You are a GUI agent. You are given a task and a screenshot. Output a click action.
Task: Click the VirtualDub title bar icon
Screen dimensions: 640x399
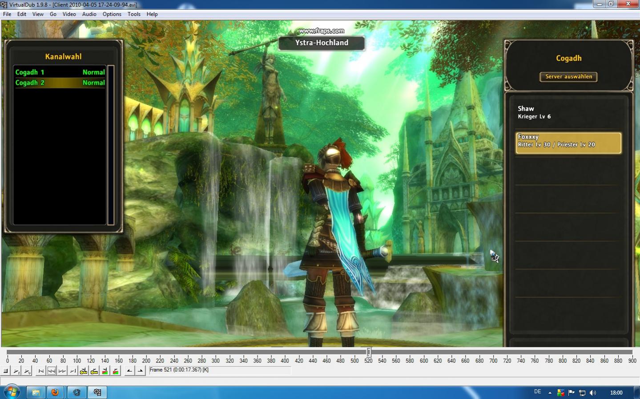(x=4, y=4)
